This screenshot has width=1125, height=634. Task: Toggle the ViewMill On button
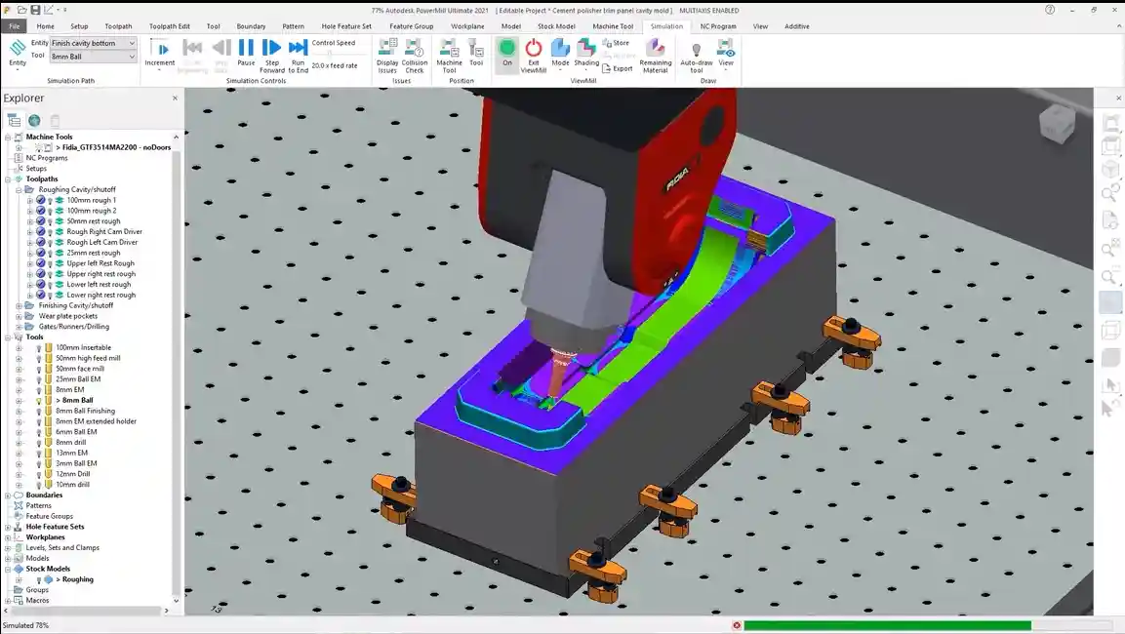pos(507,53)
